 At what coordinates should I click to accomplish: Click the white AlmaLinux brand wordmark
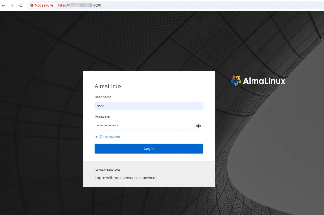[x=264, y=81]
